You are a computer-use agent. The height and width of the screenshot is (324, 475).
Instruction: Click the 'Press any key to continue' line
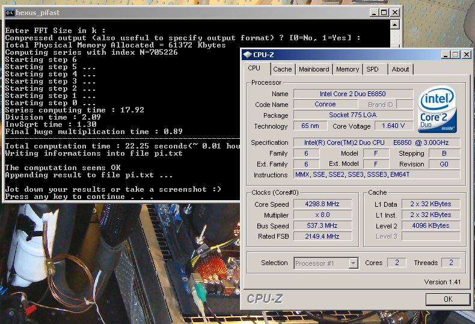pyautogui.click(x=79, y=197)
